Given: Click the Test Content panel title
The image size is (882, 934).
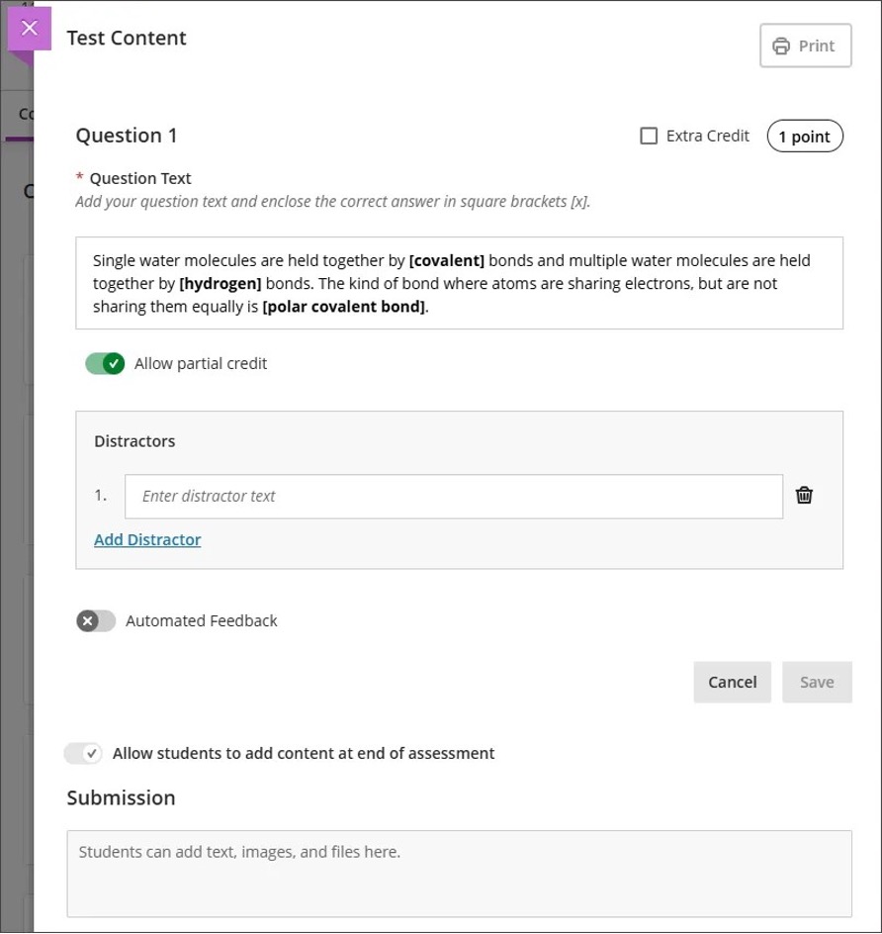Looking at the screenshot, I should (127, 39).
